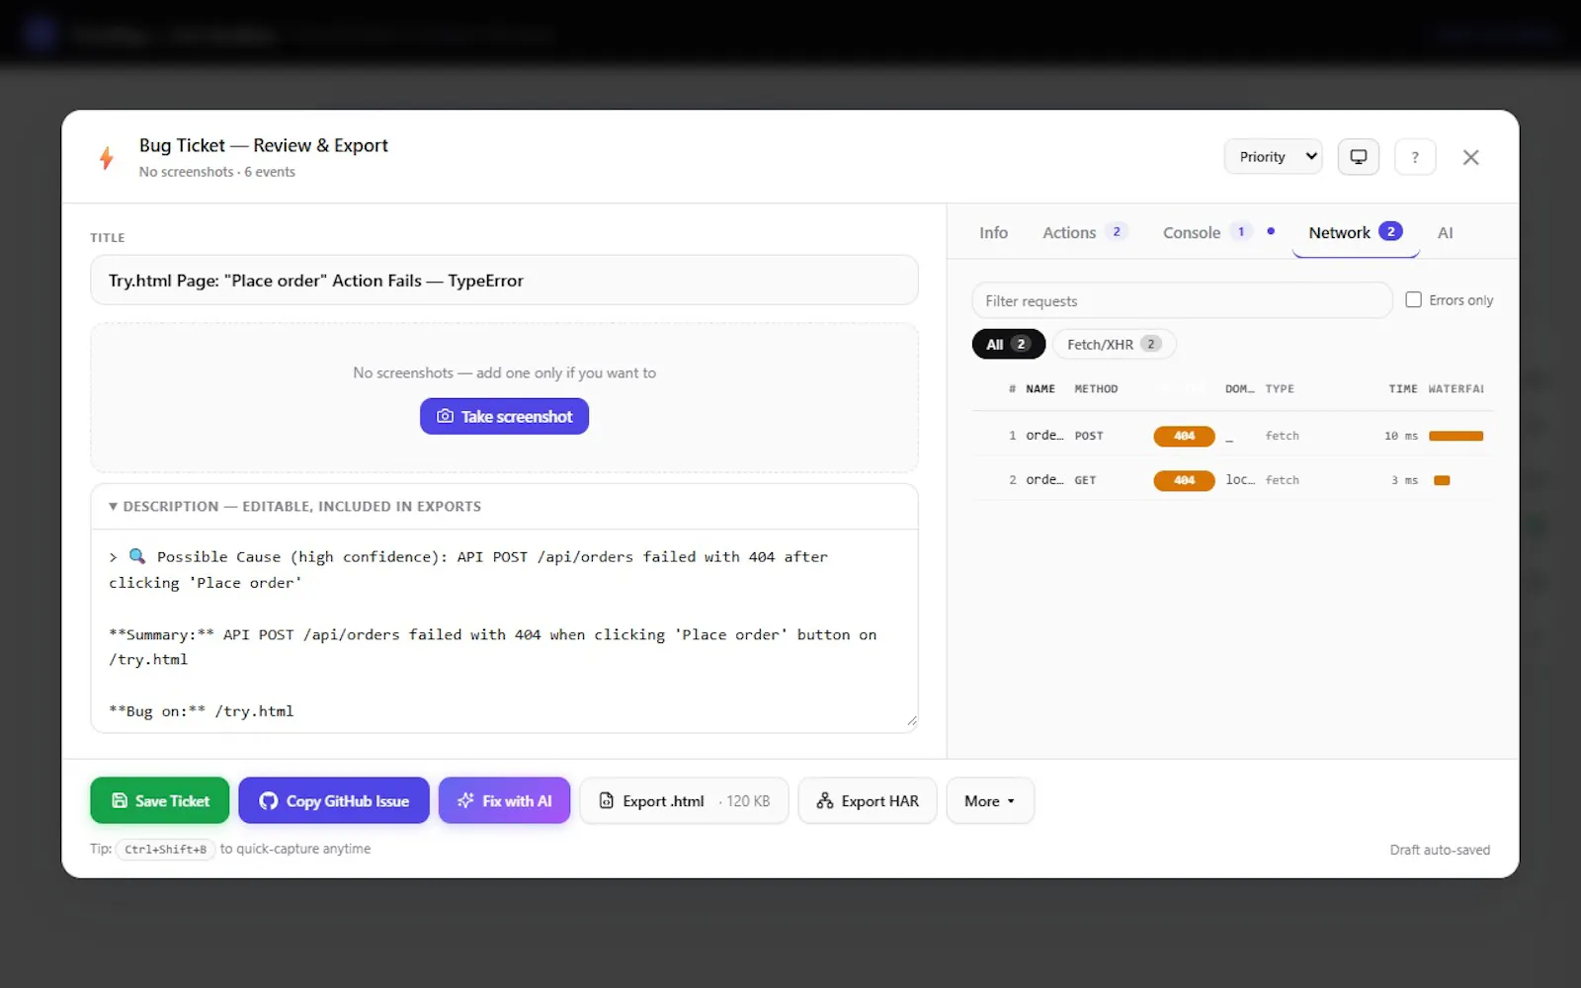Click the GET request waterfall bar
1581x988 pixels.
(1442, 480)
